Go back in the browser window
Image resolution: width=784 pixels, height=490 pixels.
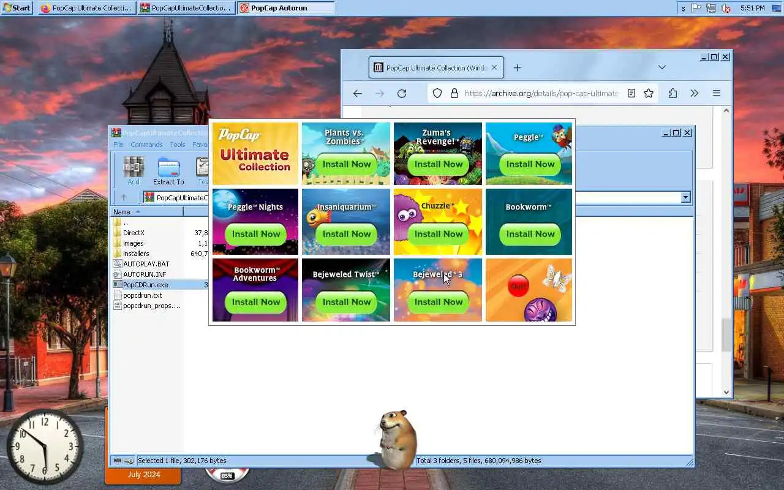[358, 93]
